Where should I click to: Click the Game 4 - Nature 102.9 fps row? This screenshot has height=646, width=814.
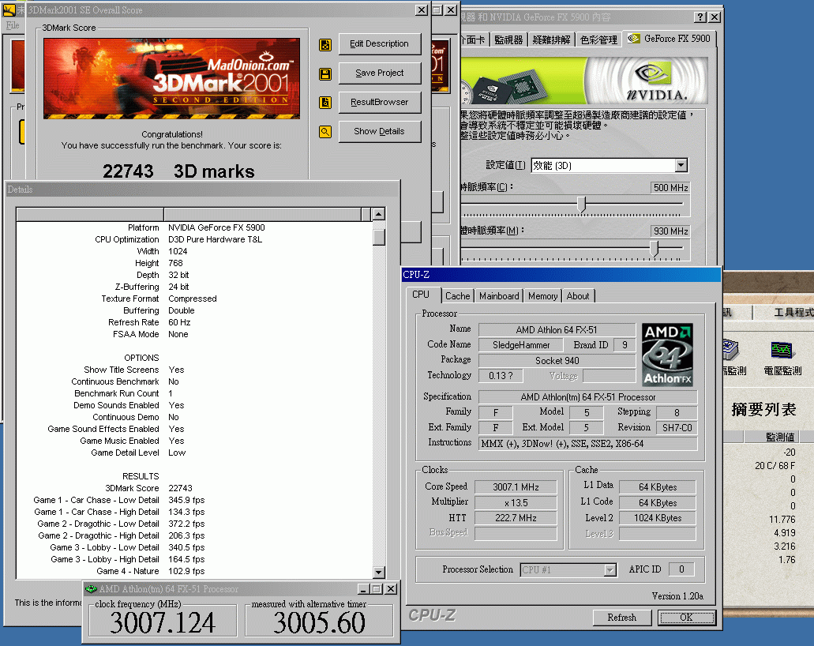pyautogui.click(x=195, y=571)
